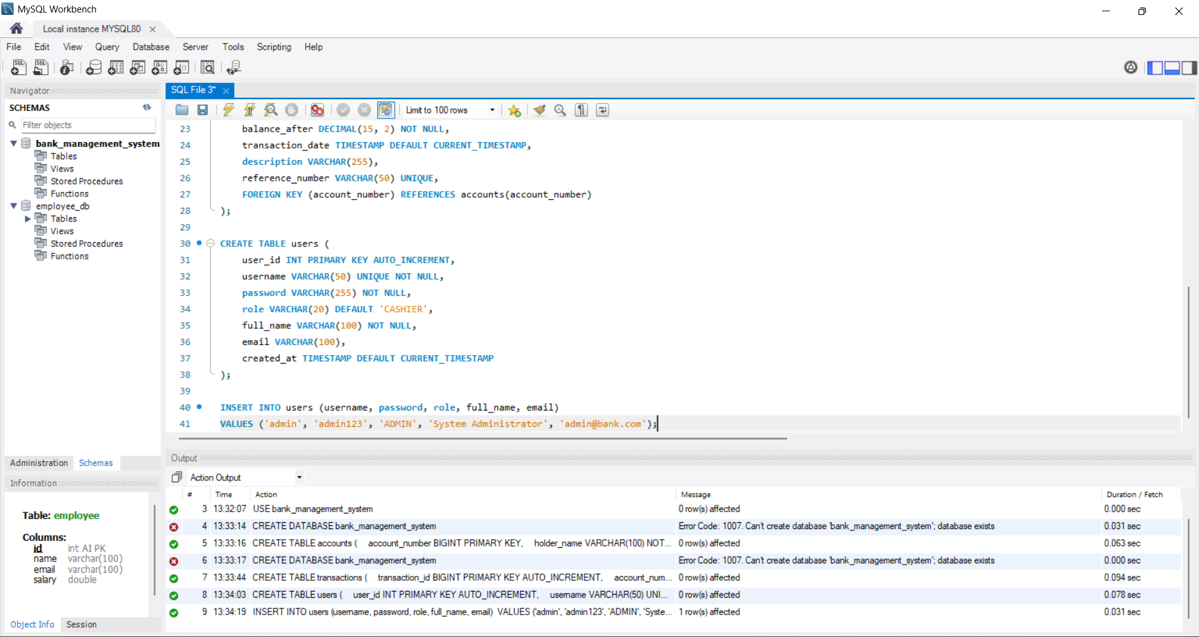Click the Explain execution plan icon

click(270, 110)
